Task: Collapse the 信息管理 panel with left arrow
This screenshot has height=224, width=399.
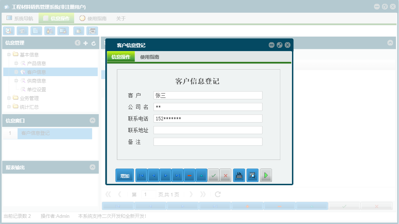Action: click(x=78, y=43)
